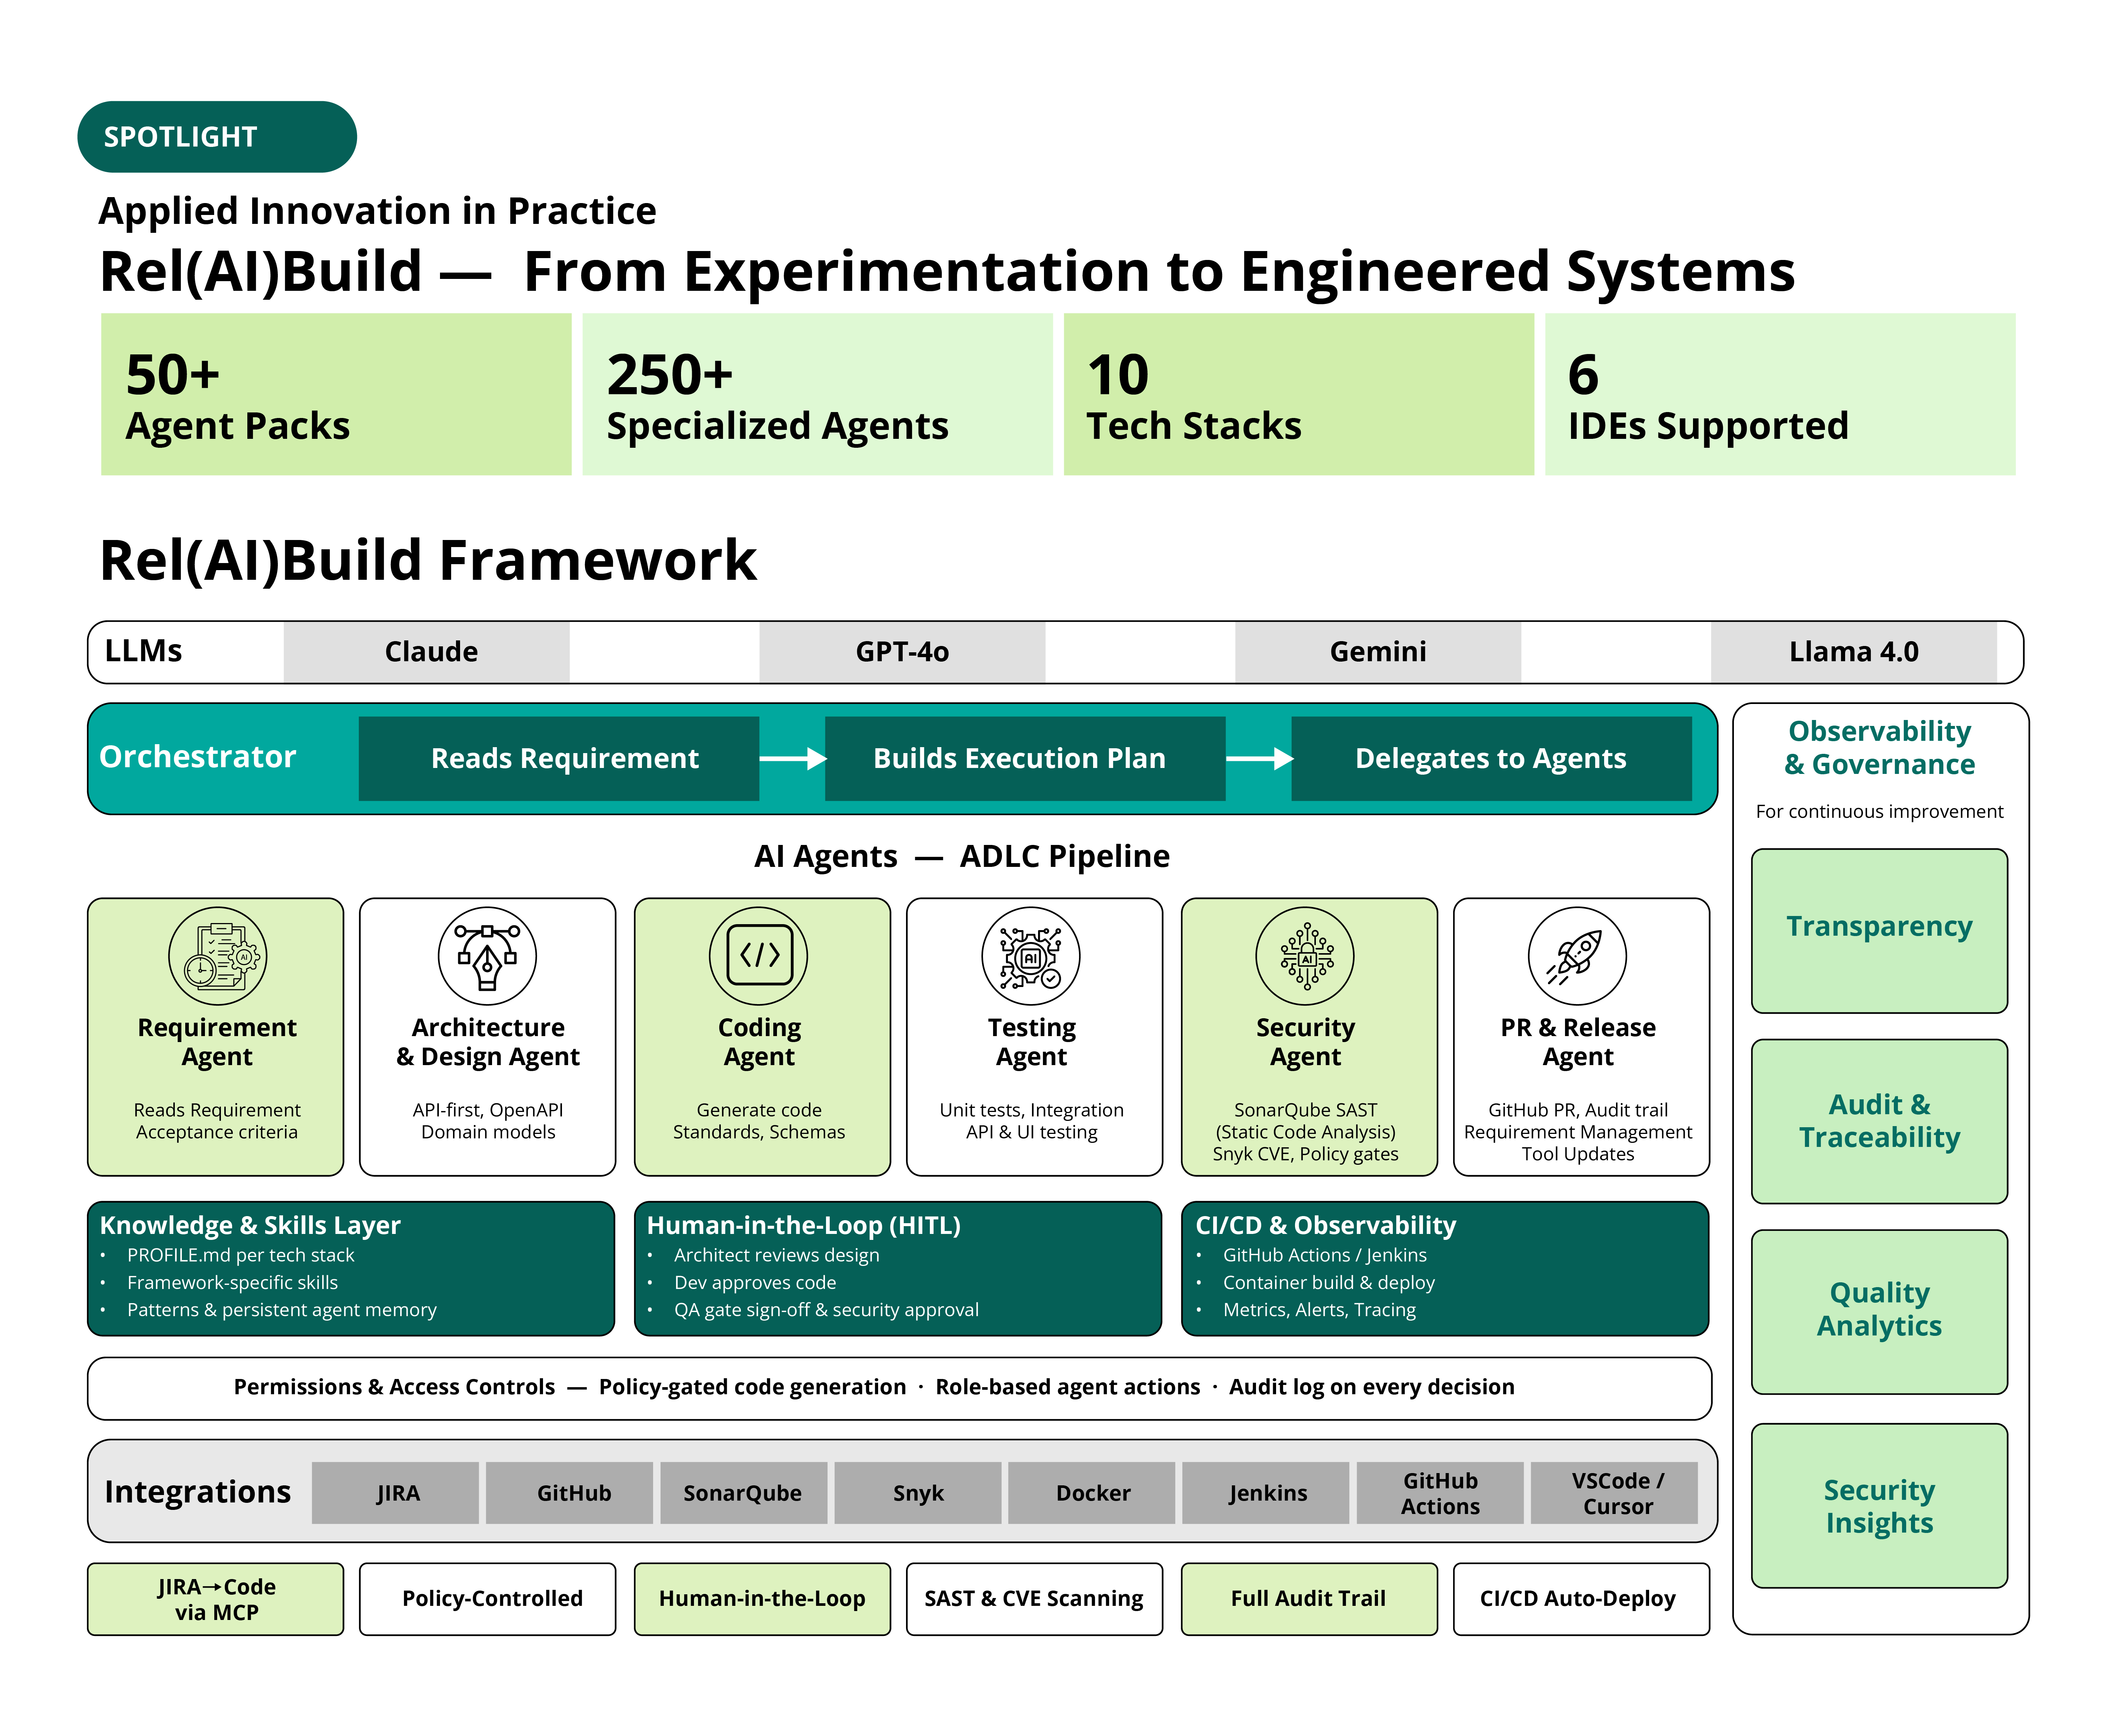Click the Testing Agent AI chip icon

click(1031, 956)
